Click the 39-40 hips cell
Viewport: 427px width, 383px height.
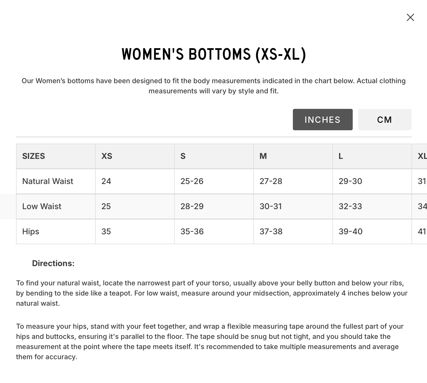point(351,231)
